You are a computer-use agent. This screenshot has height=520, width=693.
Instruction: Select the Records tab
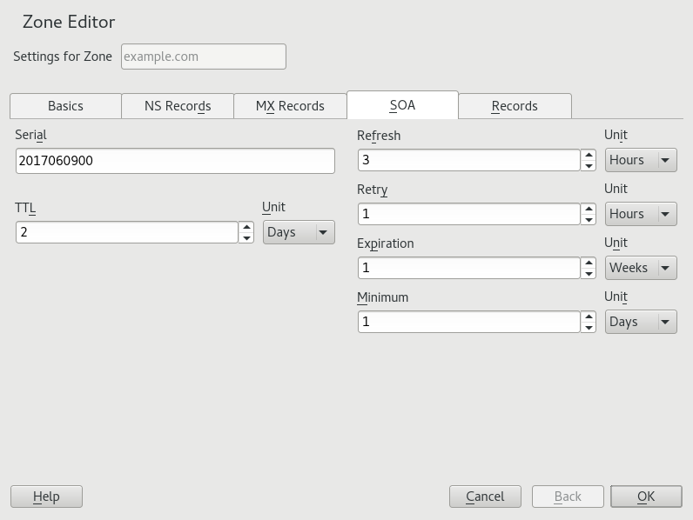coord(515,106)
